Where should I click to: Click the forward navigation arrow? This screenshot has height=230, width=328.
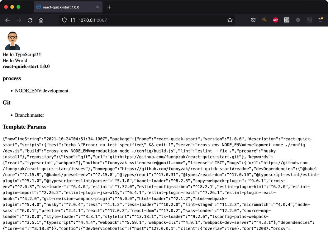coord(19,20)
